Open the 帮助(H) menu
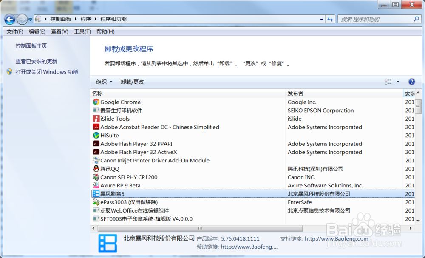Image resolution: width=425 pixels, height=258 pixels. point(105,31)
